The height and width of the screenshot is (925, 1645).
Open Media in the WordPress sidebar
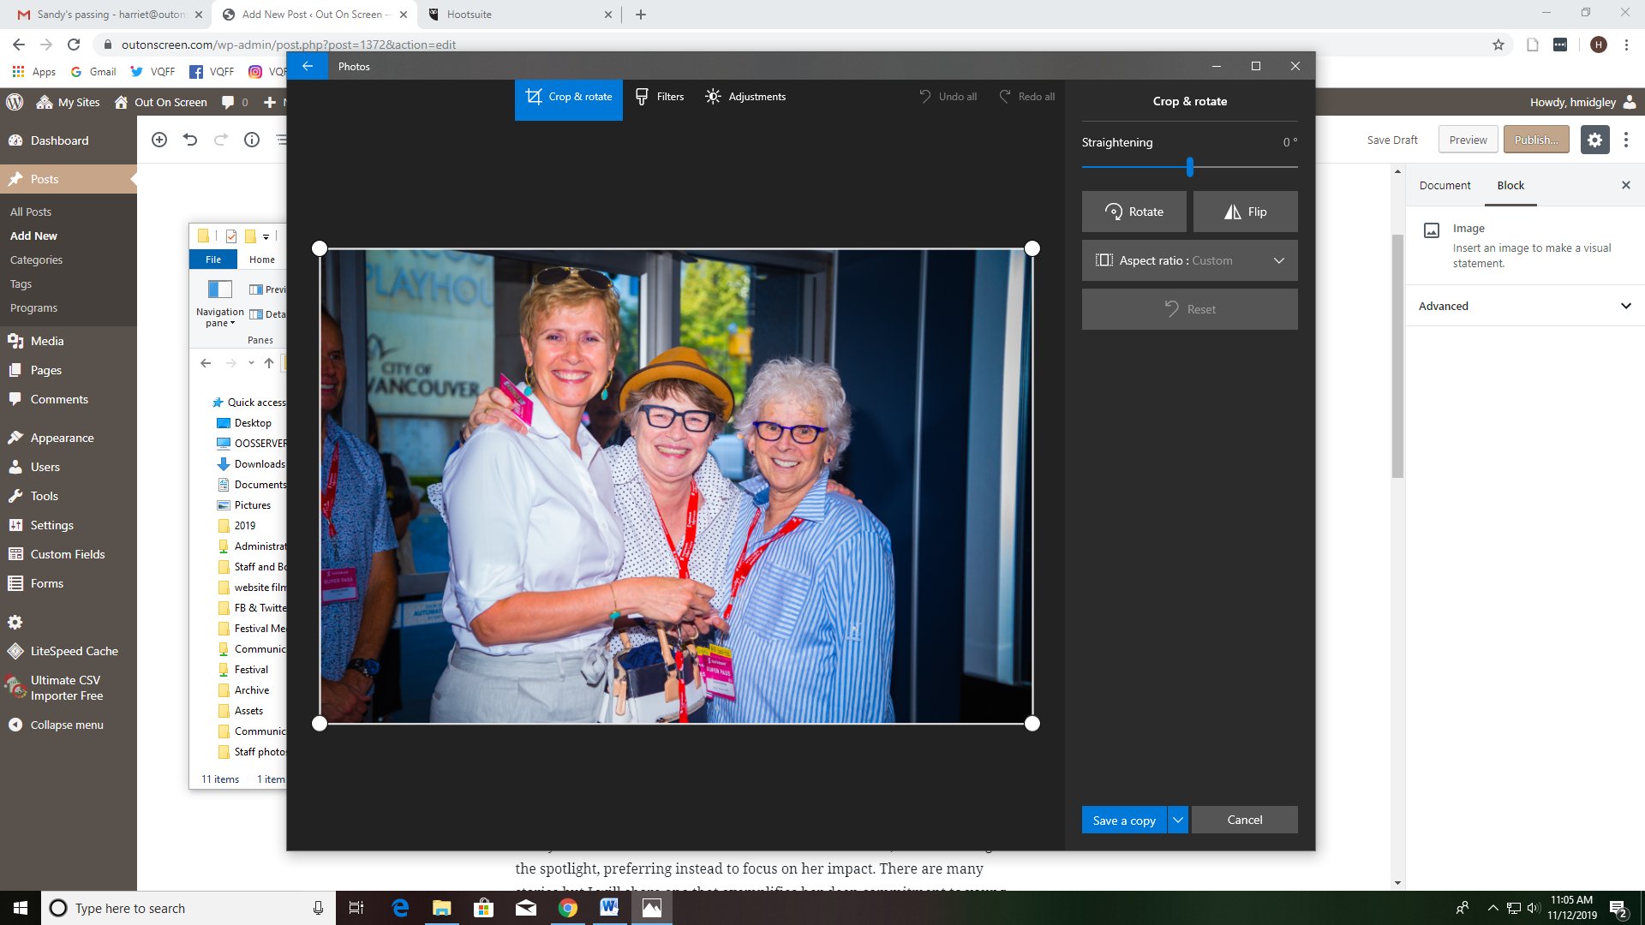click(x=47, y=341)
